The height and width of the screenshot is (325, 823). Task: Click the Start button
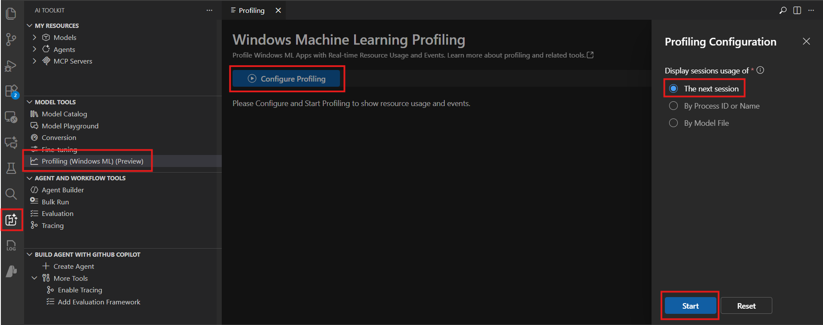pyautogui.click(x=690, y=306)
